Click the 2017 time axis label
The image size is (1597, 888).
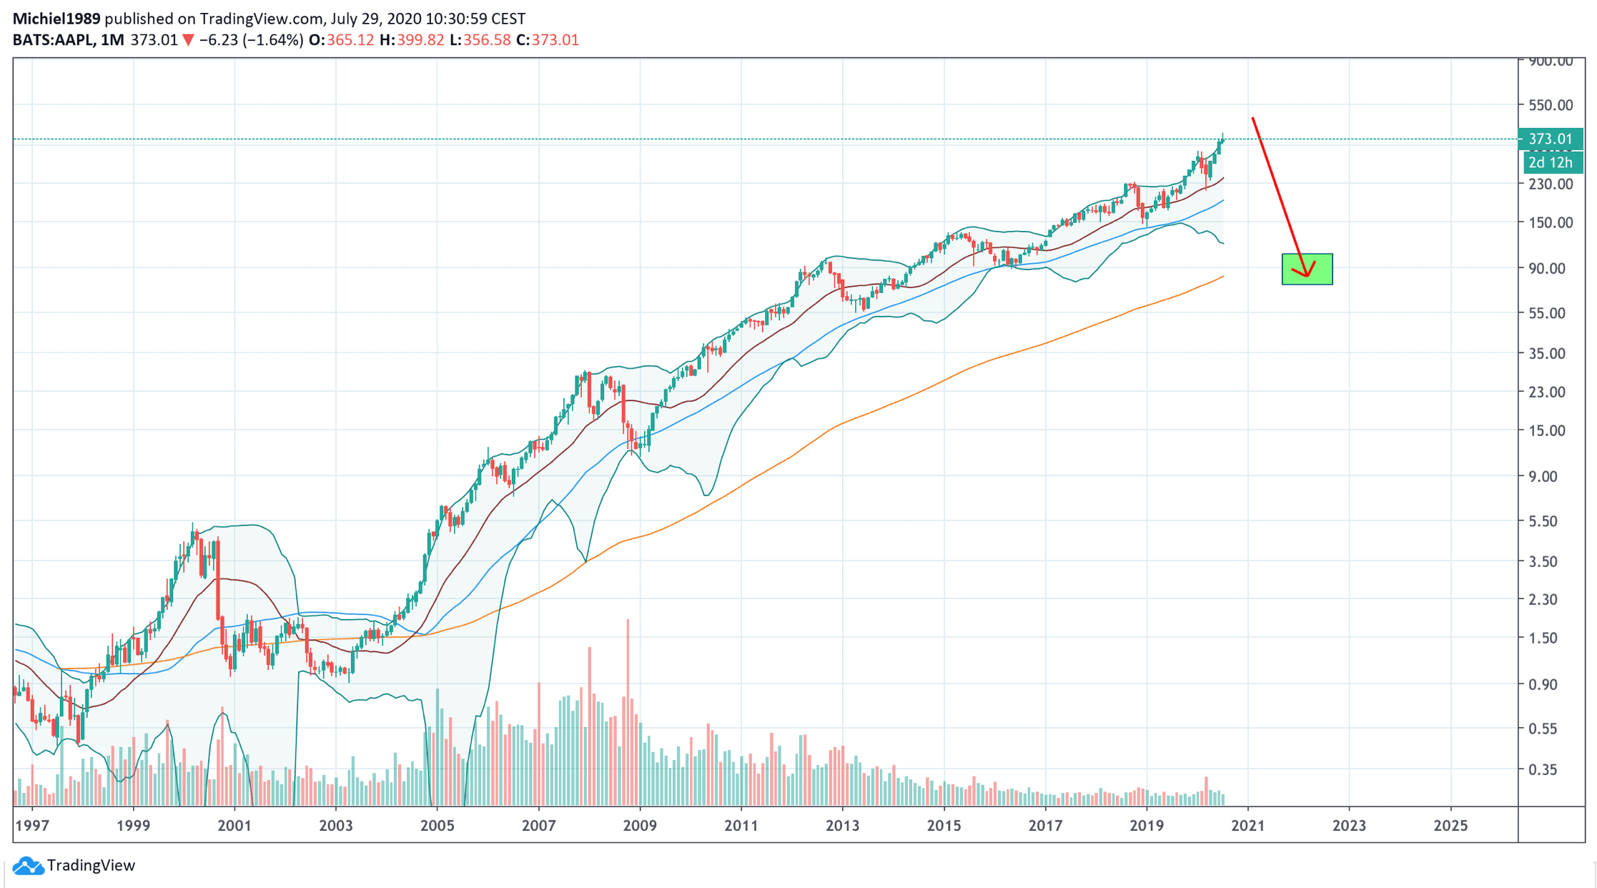coord(1046,826)
